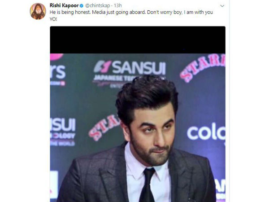Click the man's black tie in photo
Viewport: 269px width, 202px height.
(147, 184)
